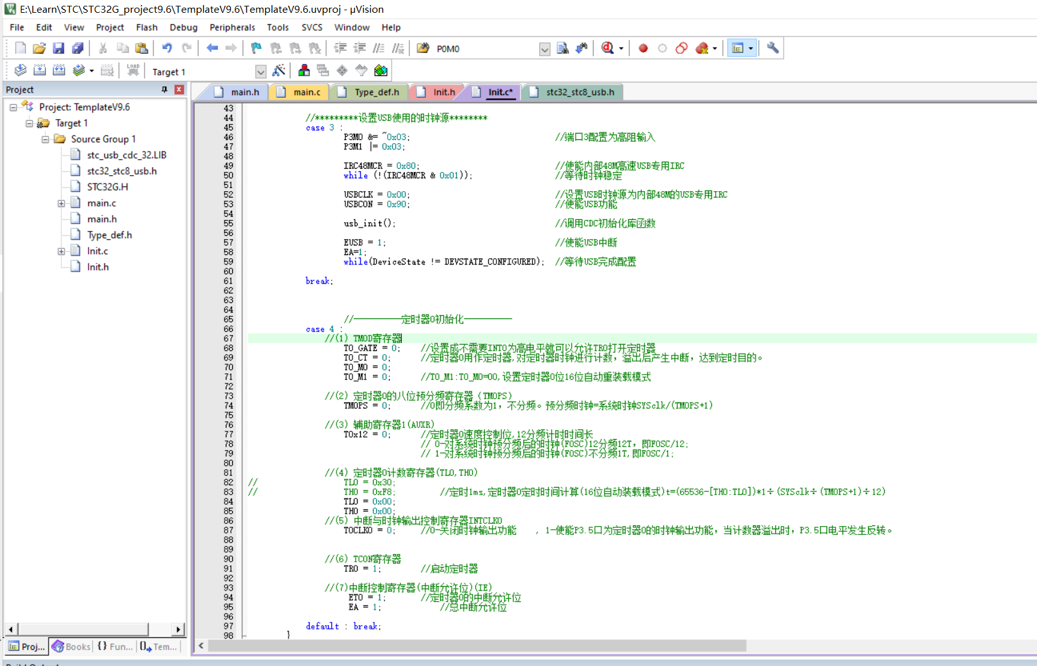Switch to the Books panel tab

click(x=72, y=647)
